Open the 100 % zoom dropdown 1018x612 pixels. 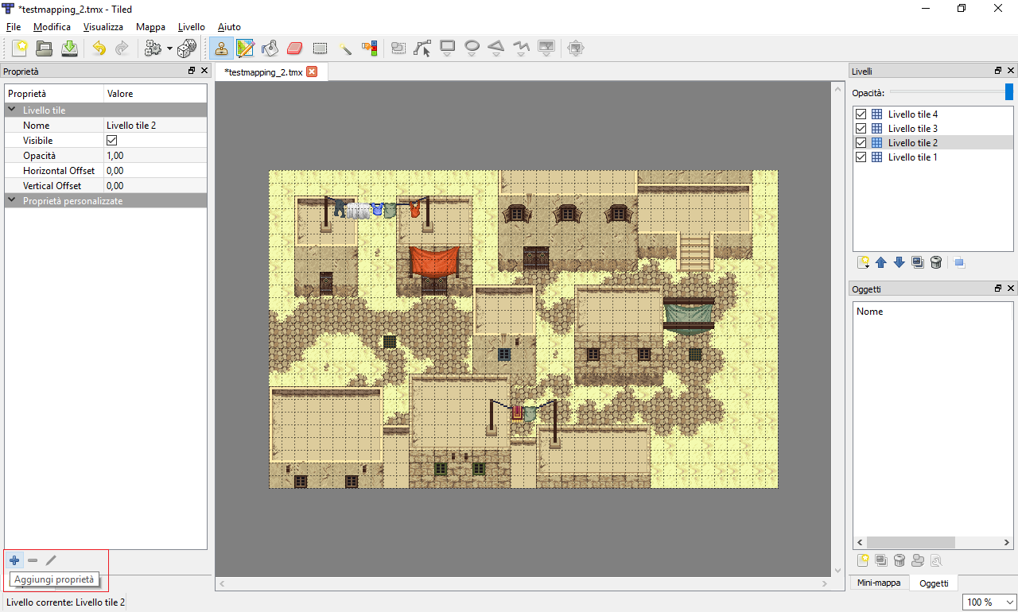click(989, 602)
